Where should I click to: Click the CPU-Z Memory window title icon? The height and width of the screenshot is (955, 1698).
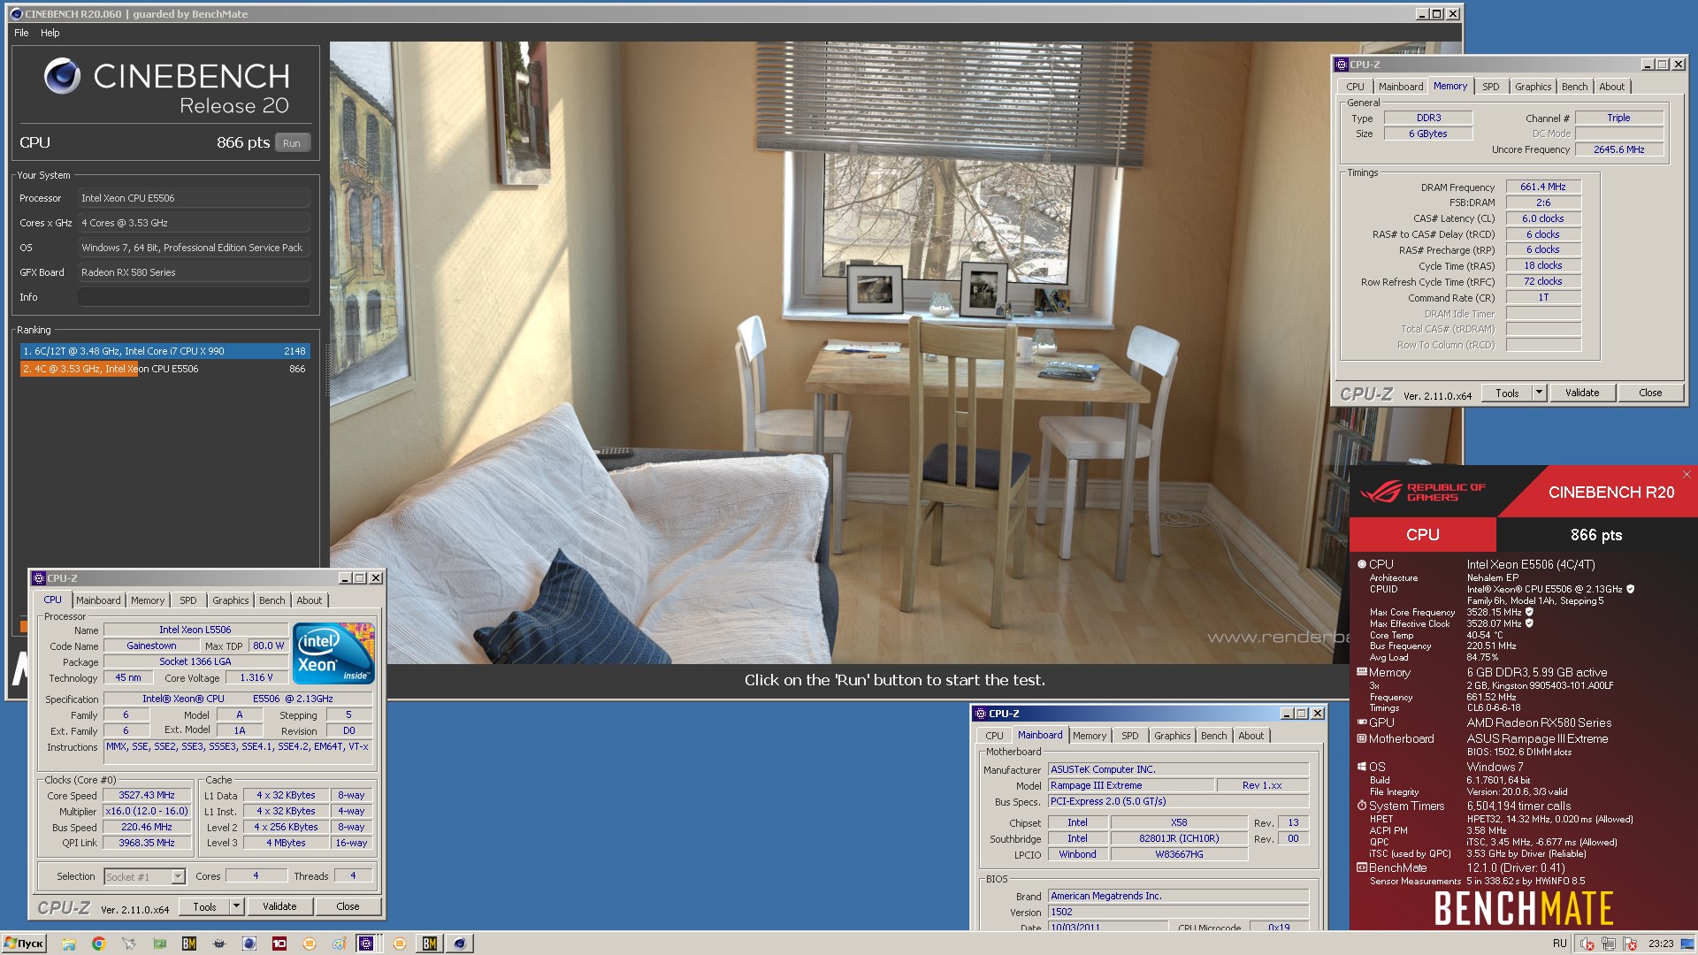point(1342,65)
